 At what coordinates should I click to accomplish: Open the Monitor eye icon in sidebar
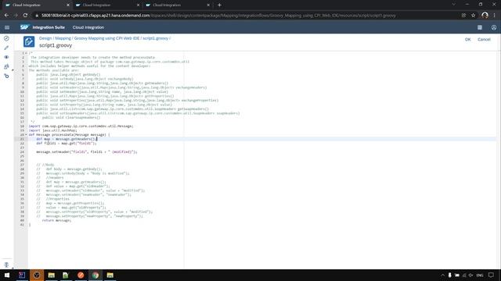pos(6,57)
